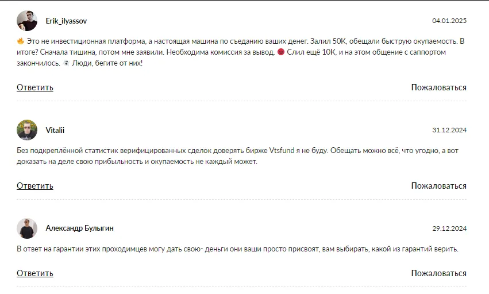489x294 pixels.
Task: Report Vitalii's review with Пожаловаться
Action: 439,186
